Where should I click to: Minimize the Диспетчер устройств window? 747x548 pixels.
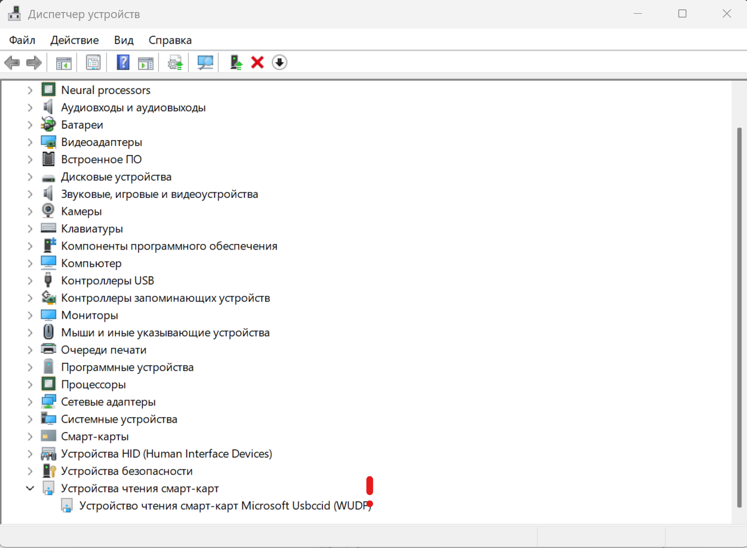pos(638,14)
